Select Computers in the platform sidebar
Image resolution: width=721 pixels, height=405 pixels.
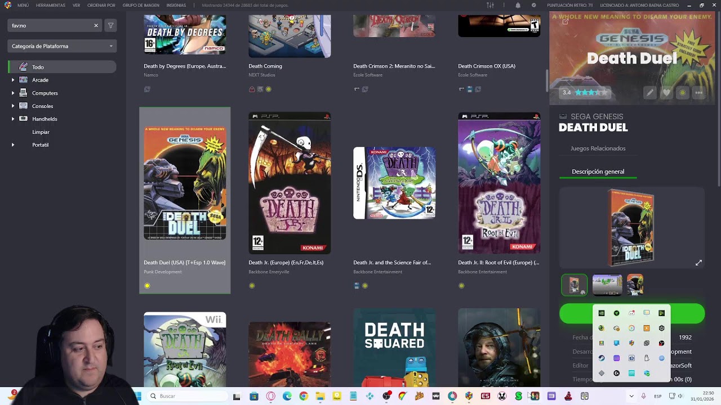[44, 93]
